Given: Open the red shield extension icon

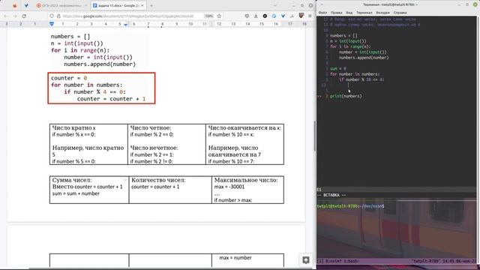Looking at the screenshot, I should [301, 16].
